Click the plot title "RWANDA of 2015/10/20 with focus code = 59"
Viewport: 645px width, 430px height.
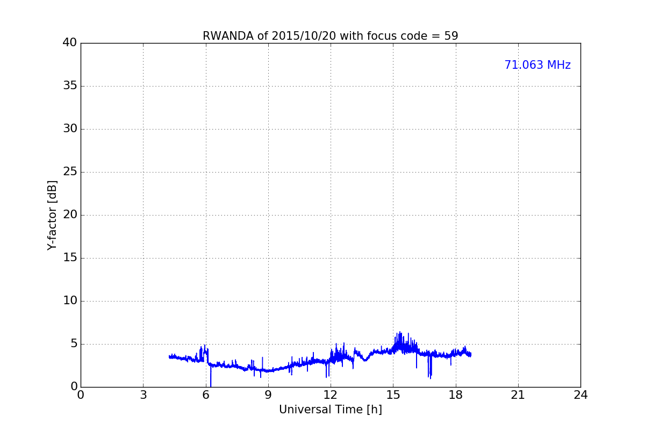click(x=330, y=36)
